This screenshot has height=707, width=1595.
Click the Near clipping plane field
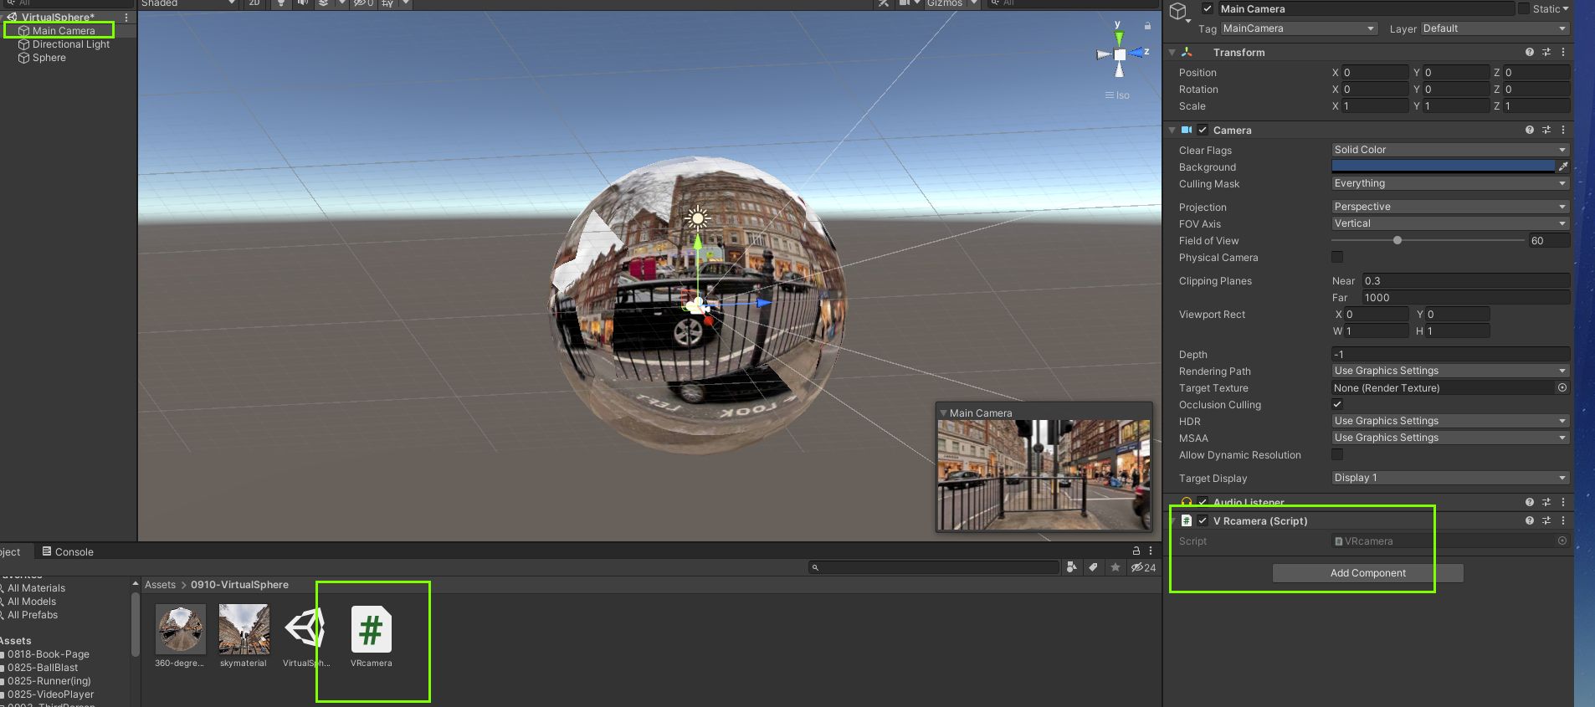[1465, 280]
